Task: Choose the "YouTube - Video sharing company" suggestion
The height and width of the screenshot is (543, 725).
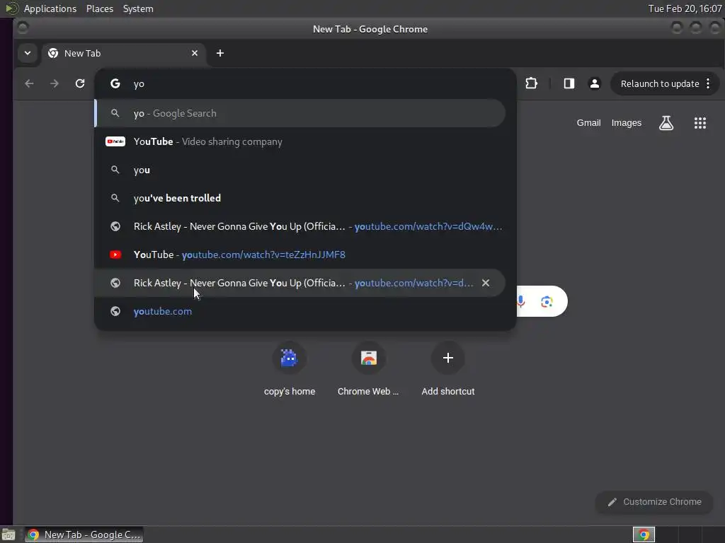Action: coord(300,141)
